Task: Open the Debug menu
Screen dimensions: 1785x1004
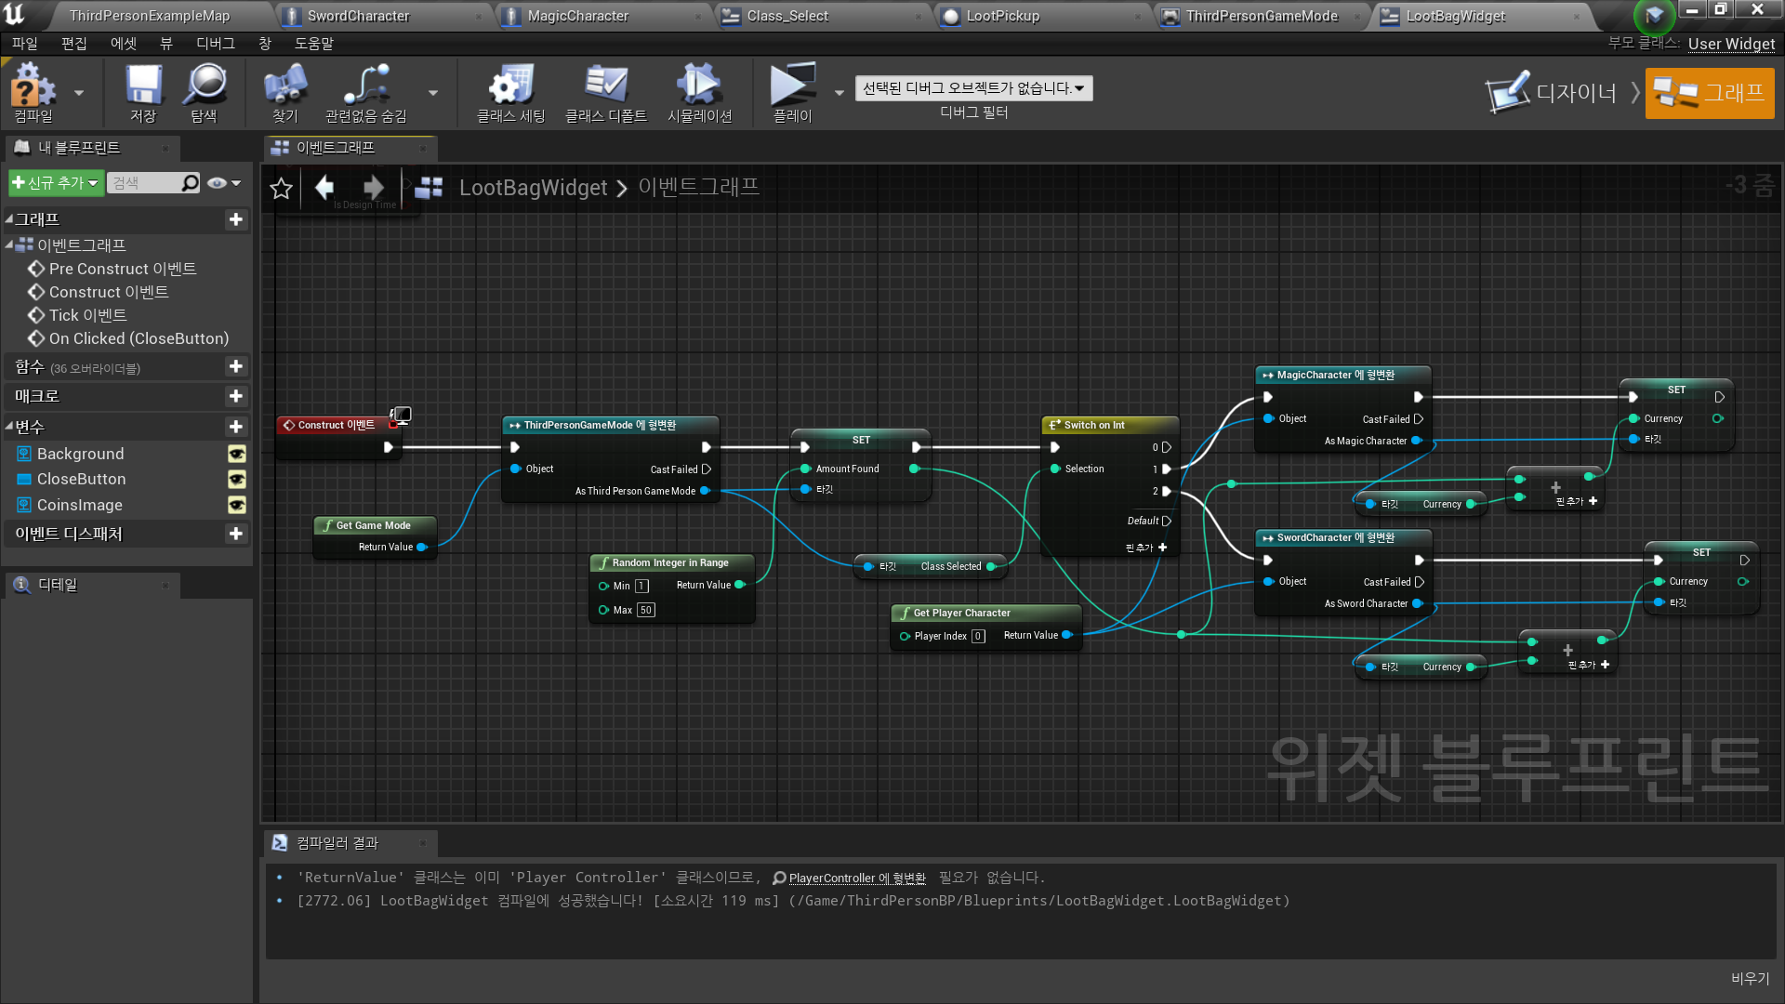Action: point(215,44)
